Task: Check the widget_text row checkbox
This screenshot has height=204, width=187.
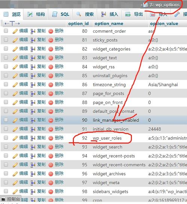Action: click(6, 57)
